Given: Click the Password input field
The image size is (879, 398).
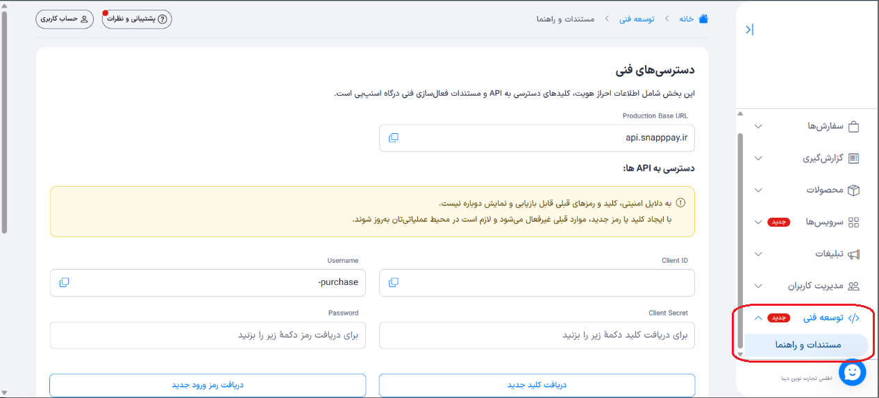Looking at the screenshot, I should [x=208, y=335].
